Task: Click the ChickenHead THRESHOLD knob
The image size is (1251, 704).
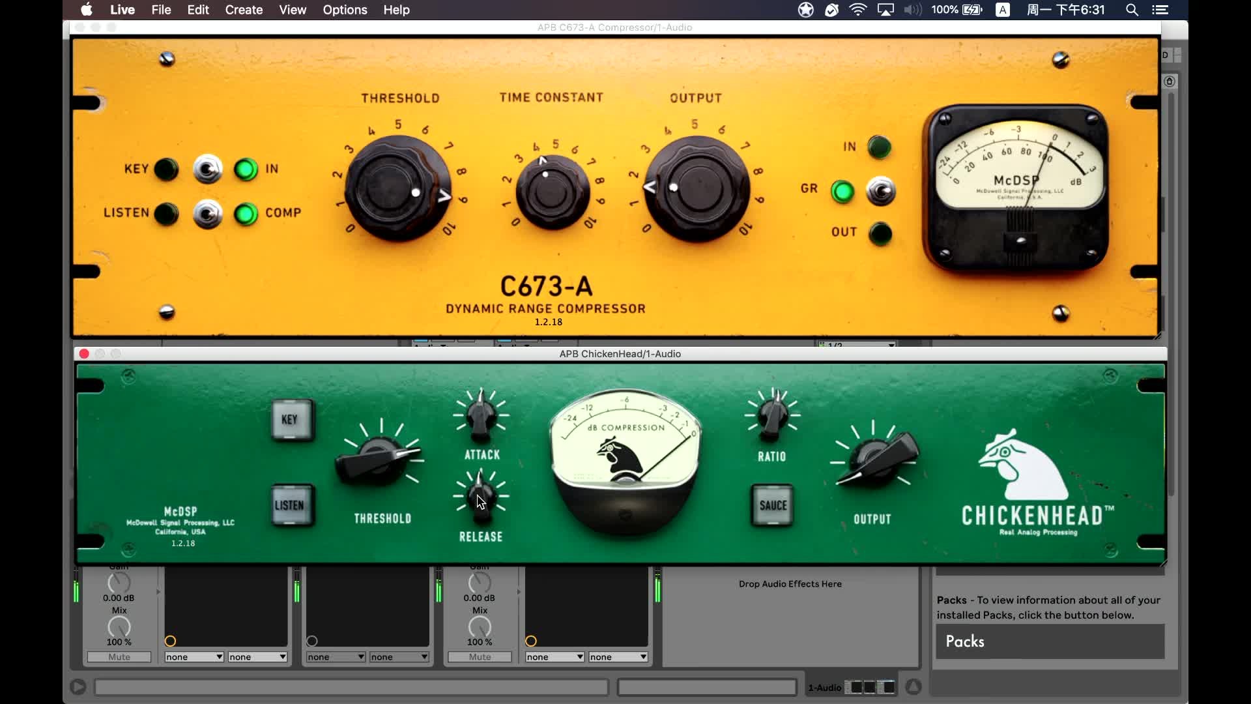Action: tap(380, 460)
